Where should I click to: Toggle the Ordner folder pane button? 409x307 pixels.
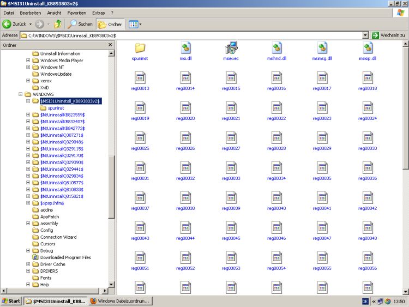coord(109,24)
